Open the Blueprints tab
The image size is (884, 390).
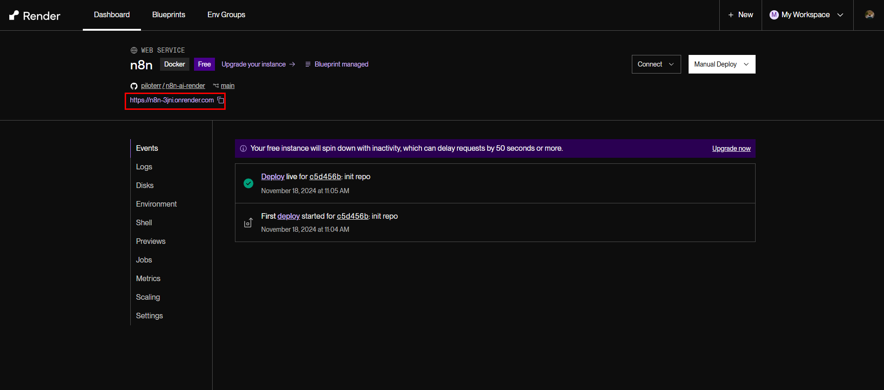(168, 15)
